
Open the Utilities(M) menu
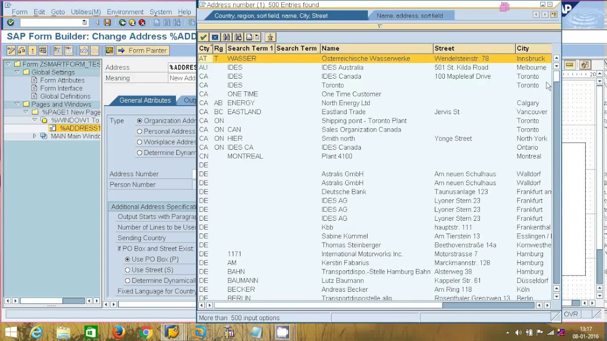[x=86, y=12]
